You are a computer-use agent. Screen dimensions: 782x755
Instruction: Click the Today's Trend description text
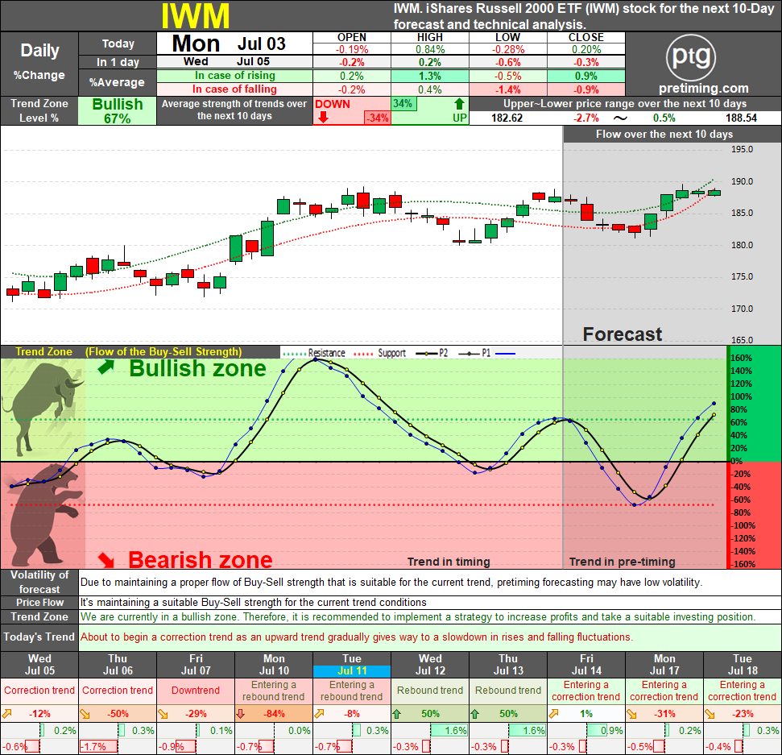pyautogui.click(x=357, y=637)
